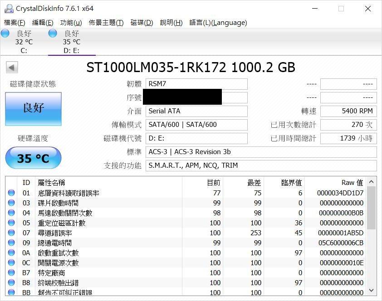Click status orb of attribute 03 row
Screen dimensions: 382x301
point(11,203)
